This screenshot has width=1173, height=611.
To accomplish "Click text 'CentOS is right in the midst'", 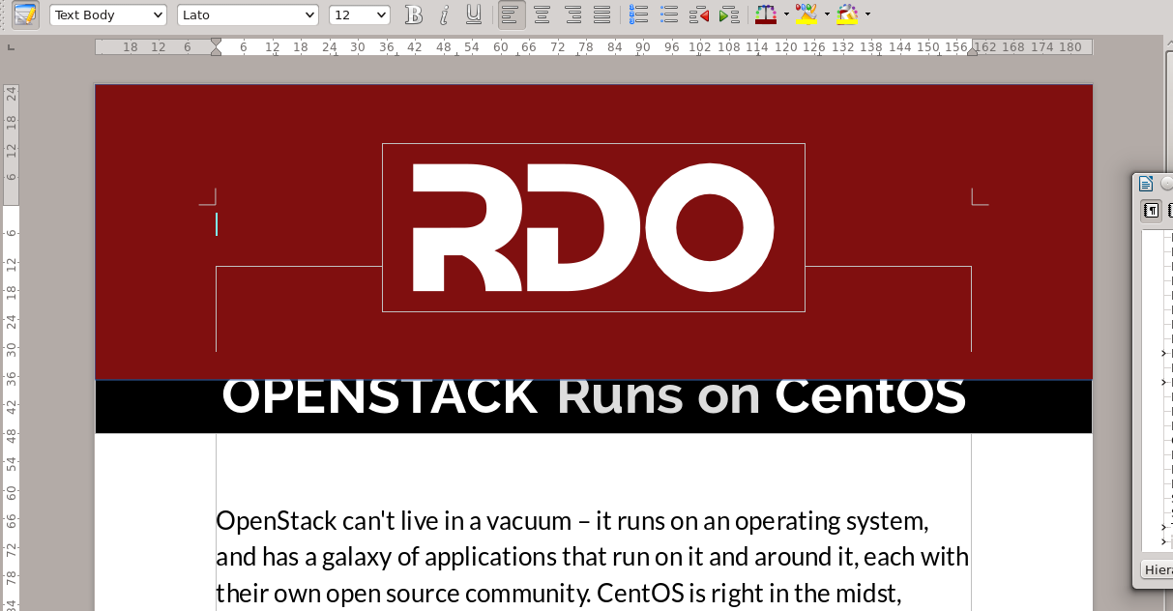I will pos(749,593).
